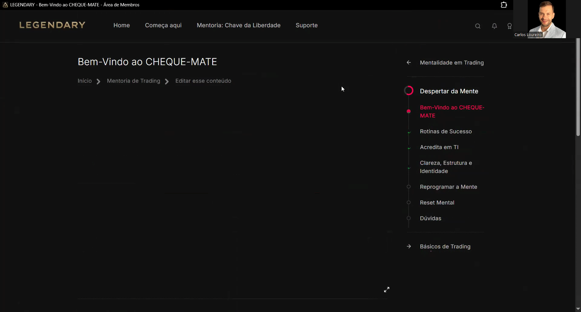Open the notifications bell
The width and height of the screenshot is (581, 312).
(494, 26)
